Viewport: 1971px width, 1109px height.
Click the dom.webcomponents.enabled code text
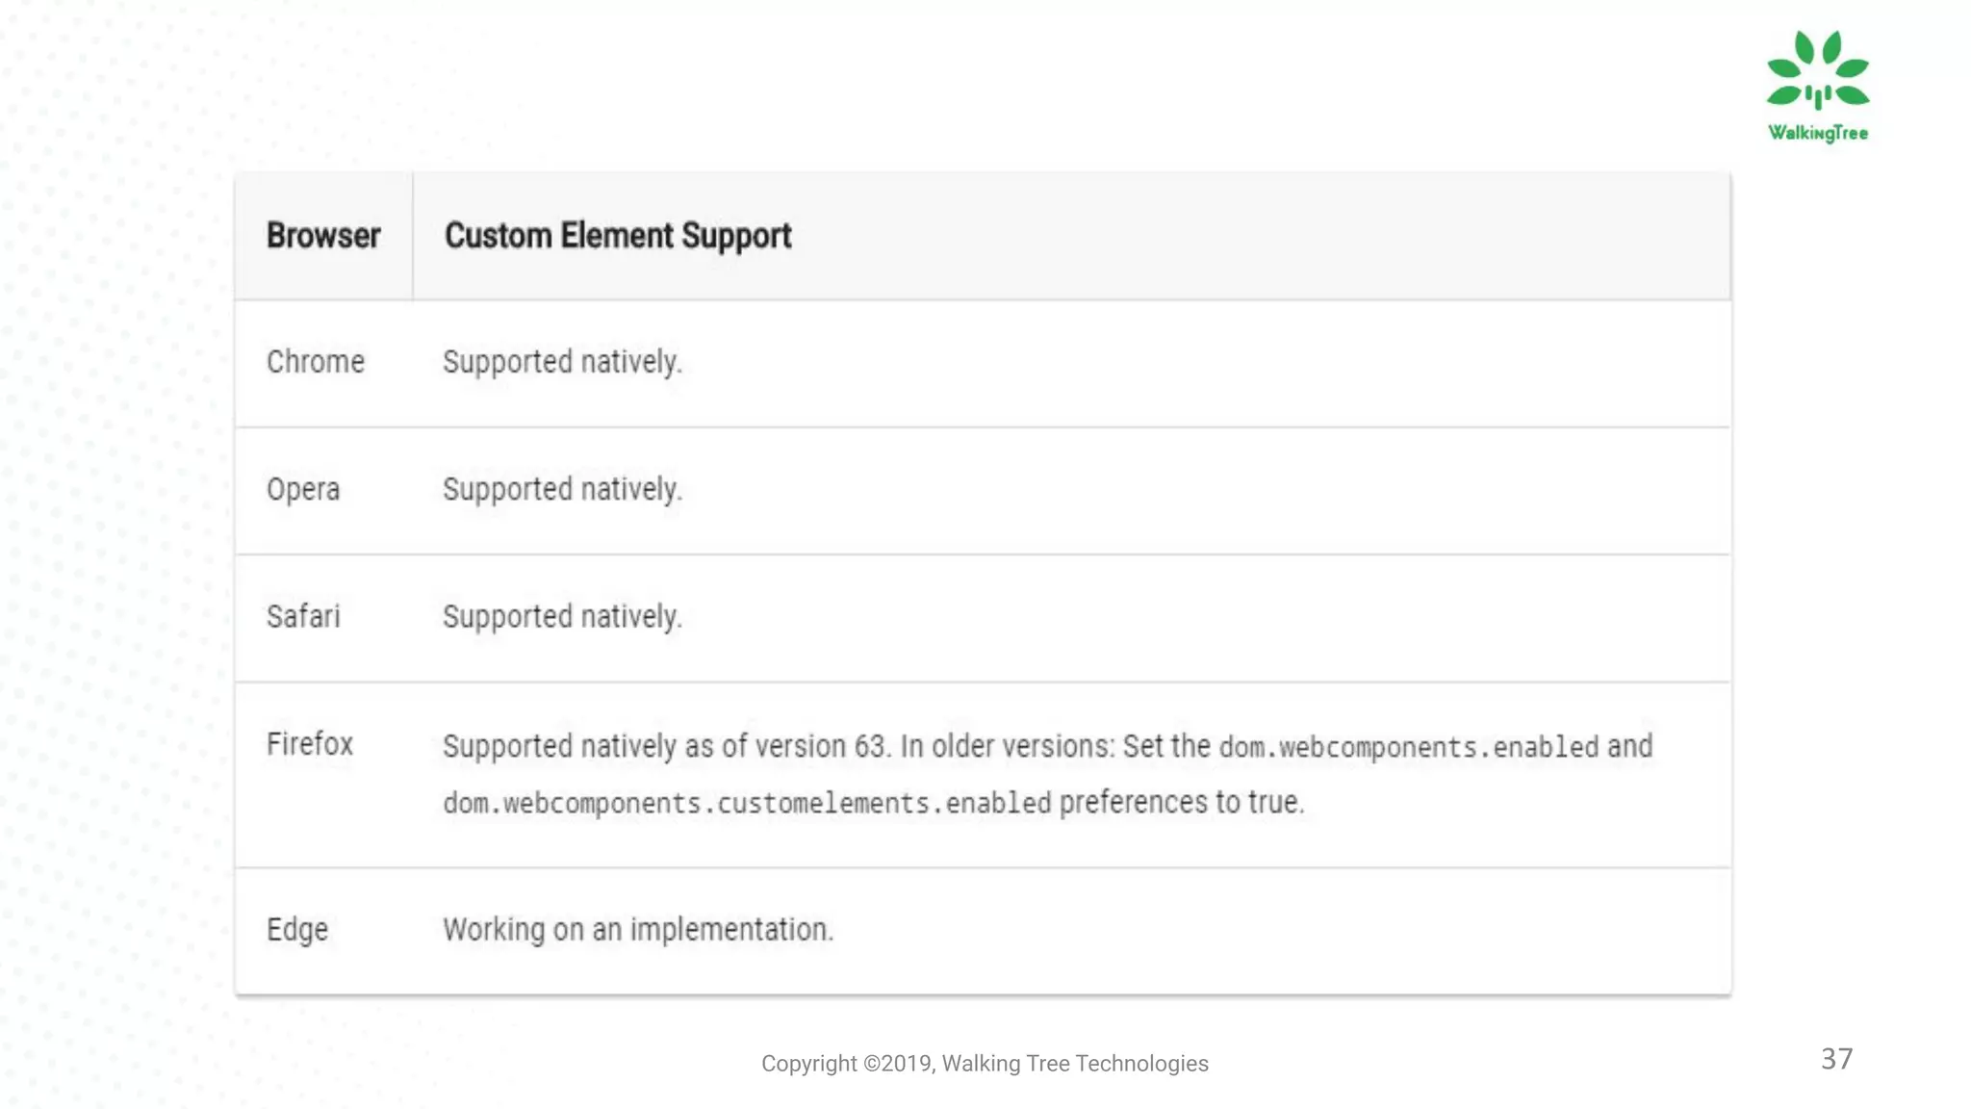pyautogui.click(x=1409, y=747)
